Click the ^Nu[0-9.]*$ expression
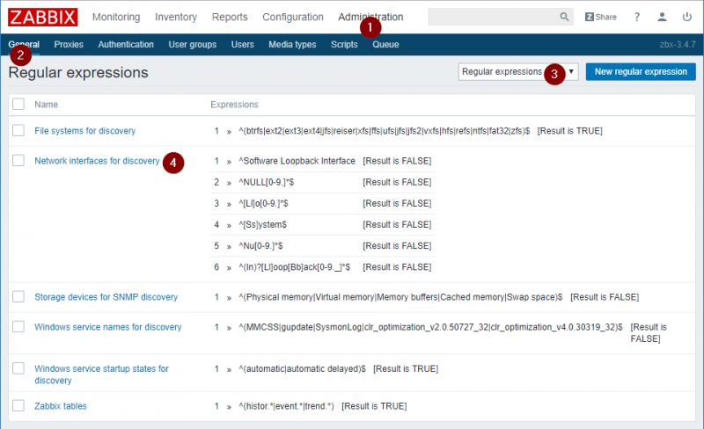The width and height of the screenshot is (704, 429). click(260, 246)
